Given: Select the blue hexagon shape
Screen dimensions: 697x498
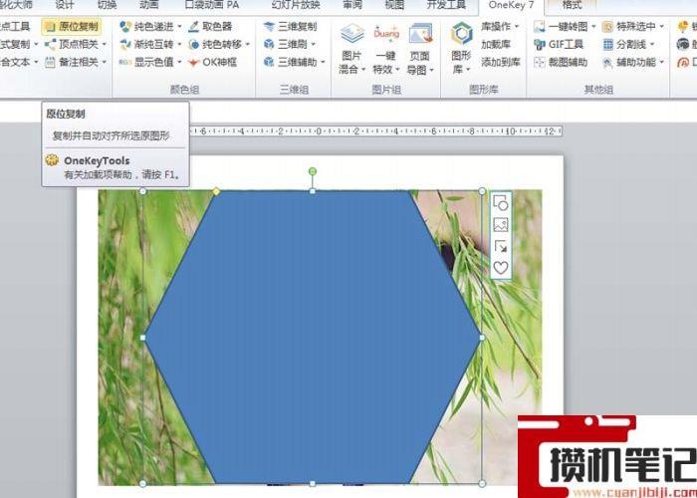Looking at the screenshot, I should tap(313, 337).
